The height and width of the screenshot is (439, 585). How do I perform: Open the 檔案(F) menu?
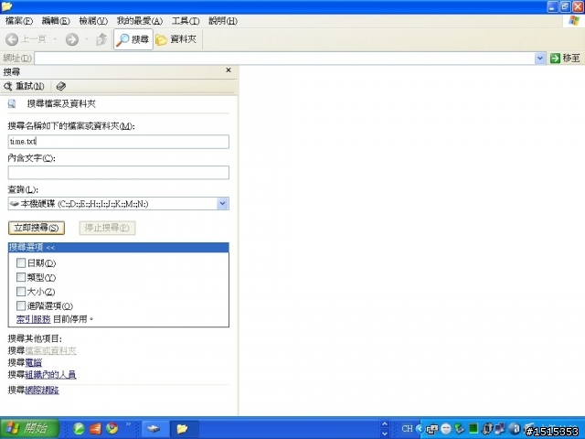(x=19, y=21)
